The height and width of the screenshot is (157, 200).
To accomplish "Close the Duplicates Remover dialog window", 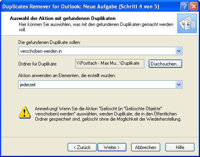I will pos(194,6).
